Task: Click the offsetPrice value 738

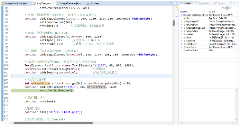Action: (211, 51)
